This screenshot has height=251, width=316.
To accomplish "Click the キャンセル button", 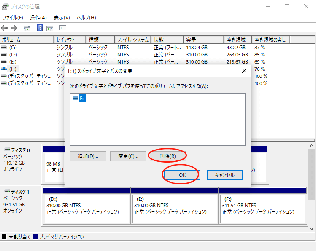I will click(x=225, y=175).
